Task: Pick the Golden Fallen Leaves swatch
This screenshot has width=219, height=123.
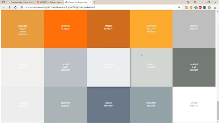Action: tap(23, 29)
